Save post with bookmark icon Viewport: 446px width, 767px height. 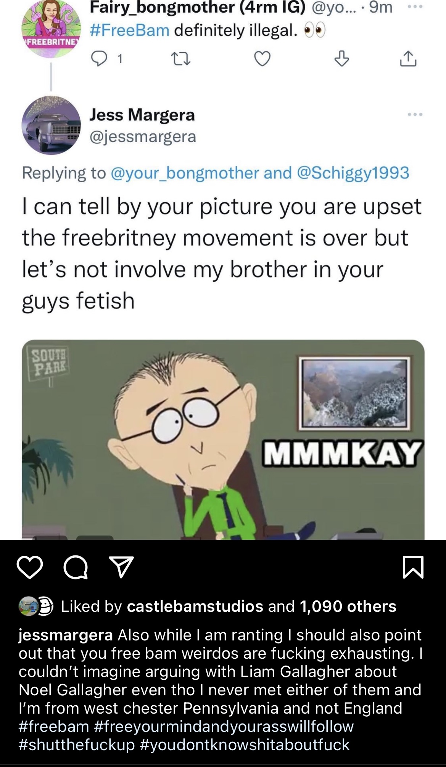413,567
